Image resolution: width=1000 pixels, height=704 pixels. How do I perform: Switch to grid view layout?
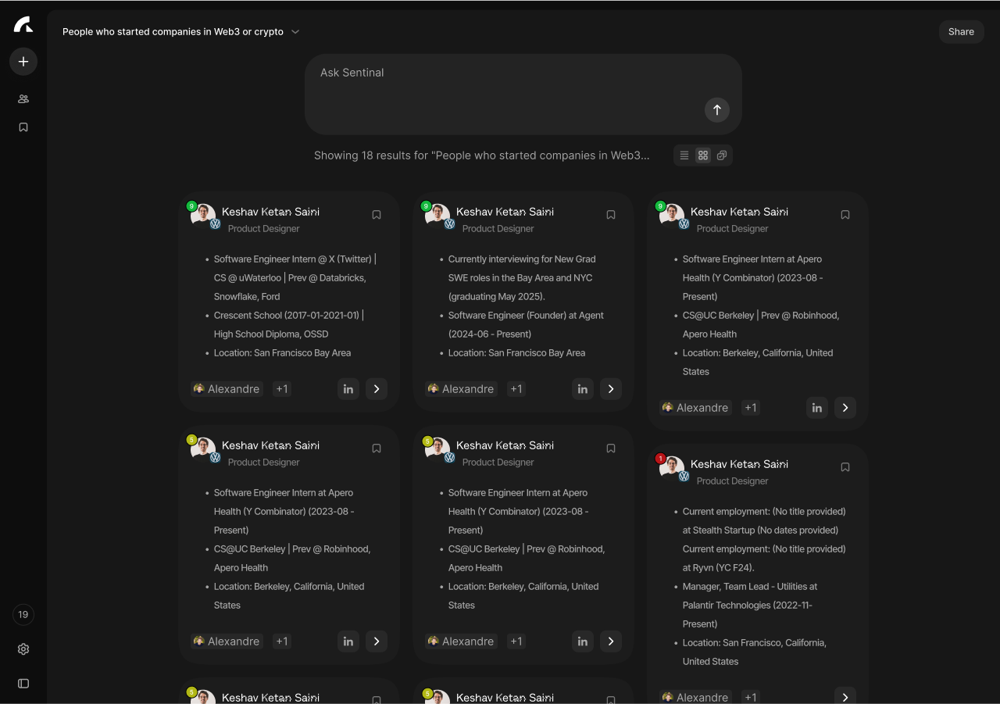703,155
